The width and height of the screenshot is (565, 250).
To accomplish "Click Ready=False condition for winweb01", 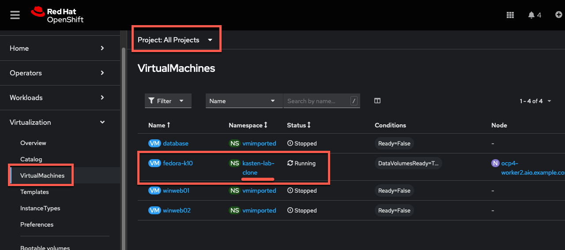I will 394,190.
